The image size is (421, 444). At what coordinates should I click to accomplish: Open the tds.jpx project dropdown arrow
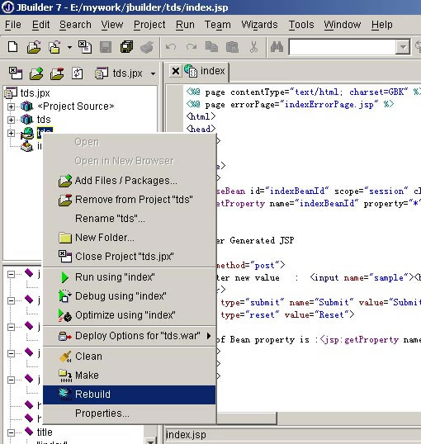pos(153,74)
